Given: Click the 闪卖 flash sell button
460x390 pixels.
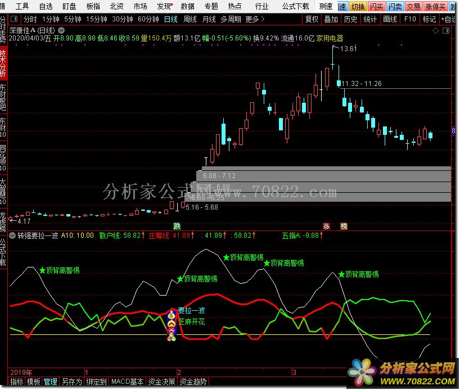Looking at the screenshot, I should [395, 7].
